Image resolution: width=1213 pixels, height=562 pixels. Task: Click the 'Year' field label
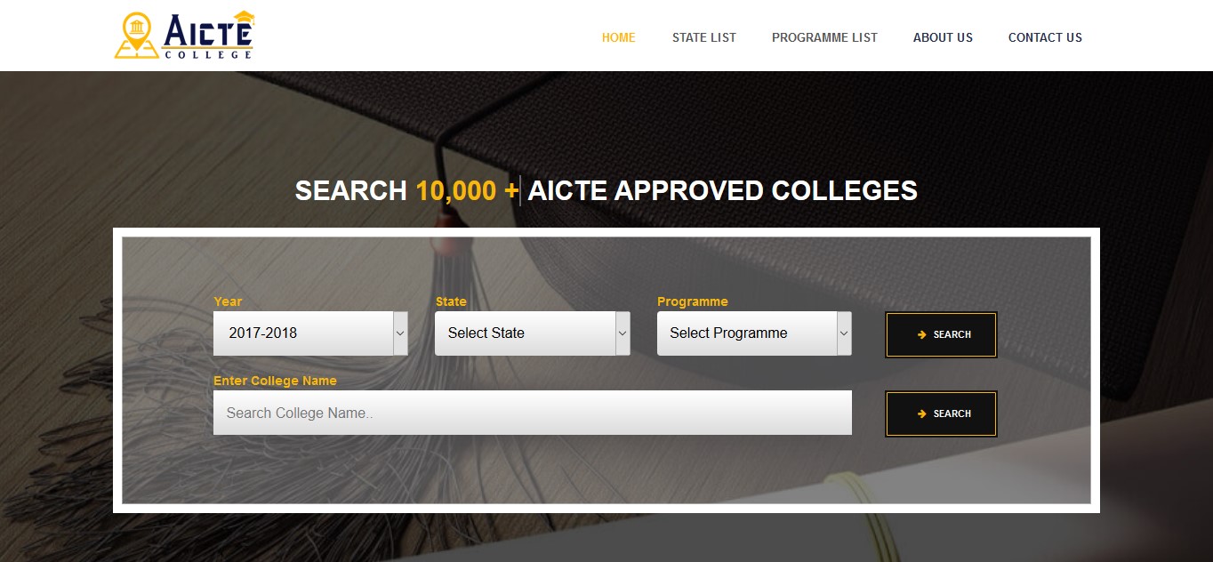pyautogui.click(x=228, y=301)
